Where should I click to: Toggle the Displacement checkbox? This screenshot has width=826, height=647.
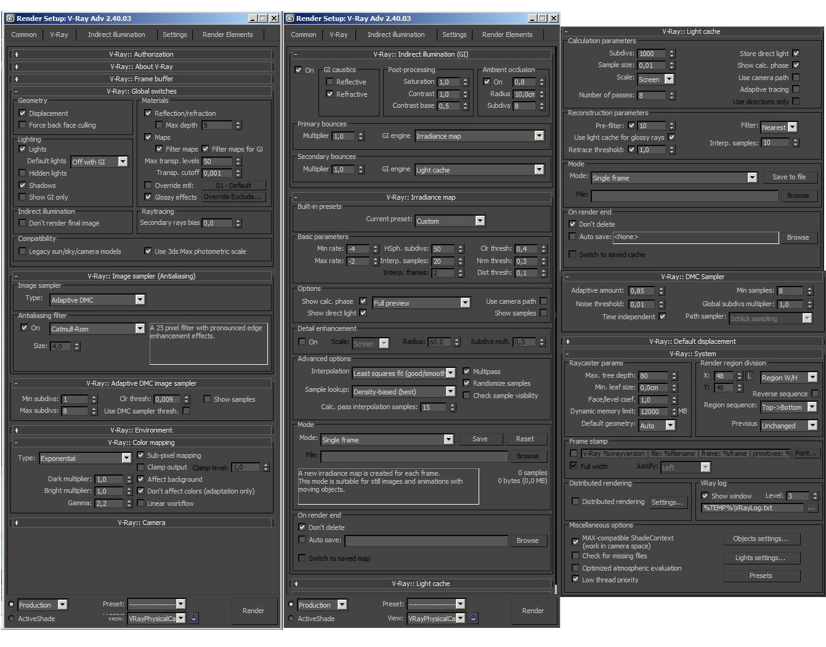[23, 113]
